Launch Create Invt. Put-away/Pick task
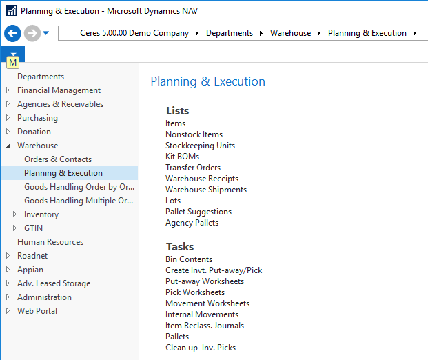This screenshot has height=360, width=428. pos(214,270)
